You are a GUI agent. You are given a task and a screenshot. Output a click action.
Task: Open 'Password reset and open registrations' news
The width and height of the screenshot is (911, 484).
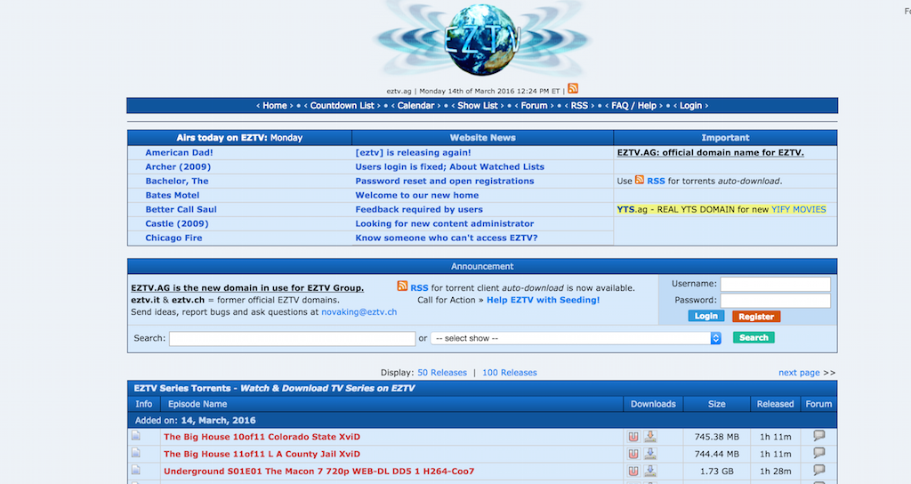(x=445, y=181)
